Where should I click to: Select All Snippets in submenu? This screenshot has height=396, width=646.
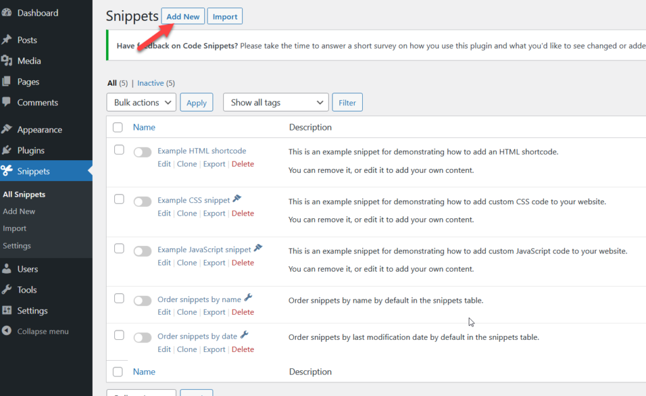pyautogui.click(x=24, y=194)
